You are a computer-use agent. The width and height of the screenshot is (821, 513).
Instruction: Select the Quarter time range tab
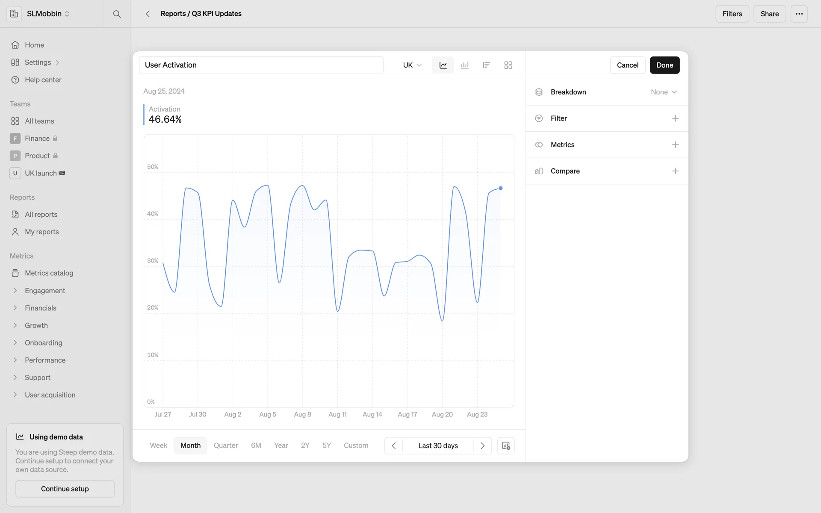click(x=226, y=445)
